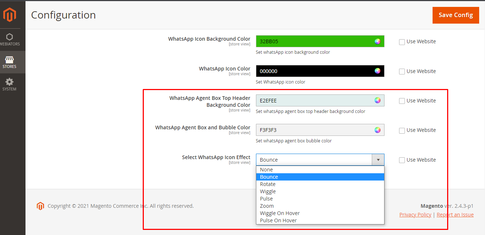The height and width of the screenshot is (235, 485).
Task: Click the Configuration page heading
Action: pyautogui.click(x=63, y=15)
